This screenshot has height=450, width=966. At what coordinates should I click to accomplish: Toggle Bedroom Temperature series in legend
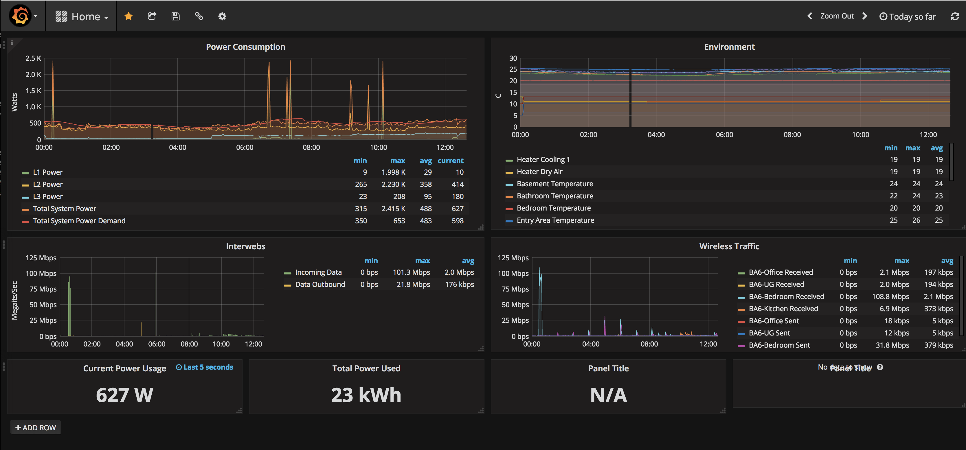point(554,208)
